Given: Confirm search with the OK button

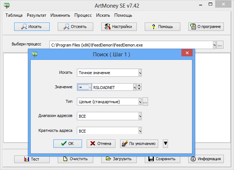Looking at the screenshot, I should point(67,143).
